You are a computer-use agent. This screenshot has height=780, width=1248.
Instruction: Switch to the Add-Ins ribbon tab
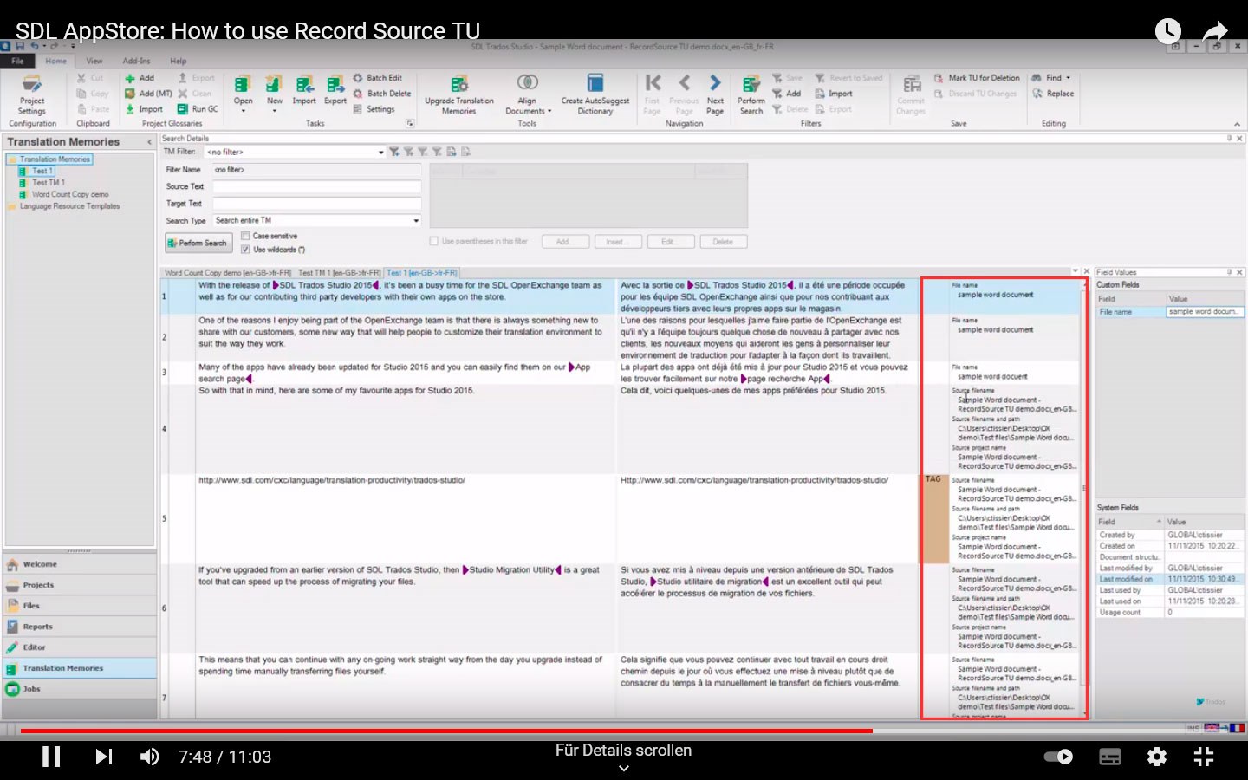(136, 61)
